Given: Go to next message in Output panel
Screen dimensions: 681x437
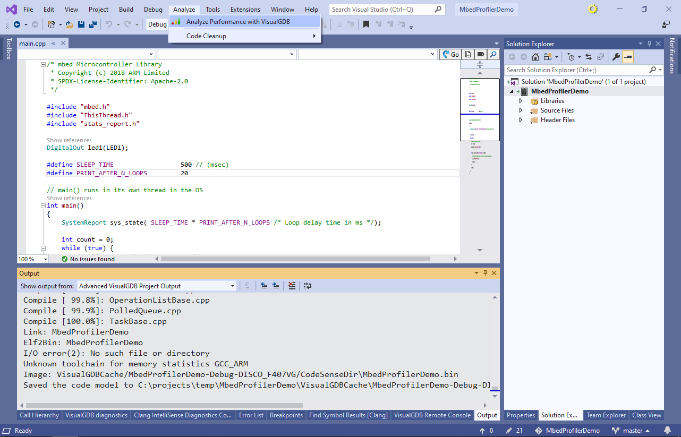Looking at the screenshot, I should [x=276, y=286].
